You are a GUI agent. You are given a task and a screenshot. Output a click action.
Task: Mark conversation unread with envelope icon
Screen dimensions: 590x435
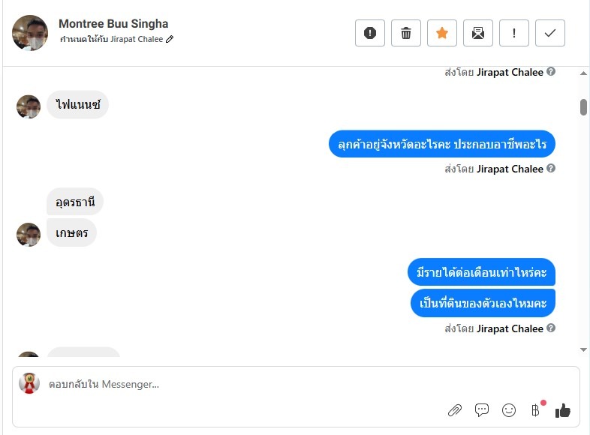pos(478,33)
